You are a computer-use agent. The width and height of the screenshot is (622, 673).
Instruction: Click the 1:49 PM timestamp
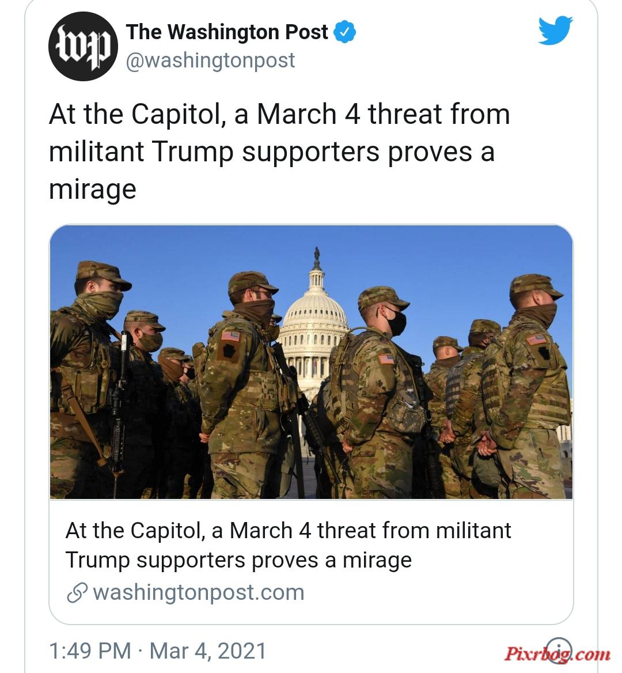tap(90, 651)
